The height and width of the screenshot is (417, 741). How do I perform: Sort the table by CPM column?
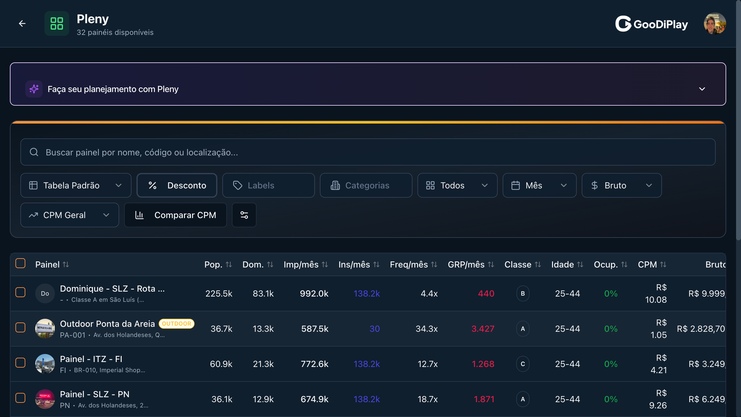point(663,264)
